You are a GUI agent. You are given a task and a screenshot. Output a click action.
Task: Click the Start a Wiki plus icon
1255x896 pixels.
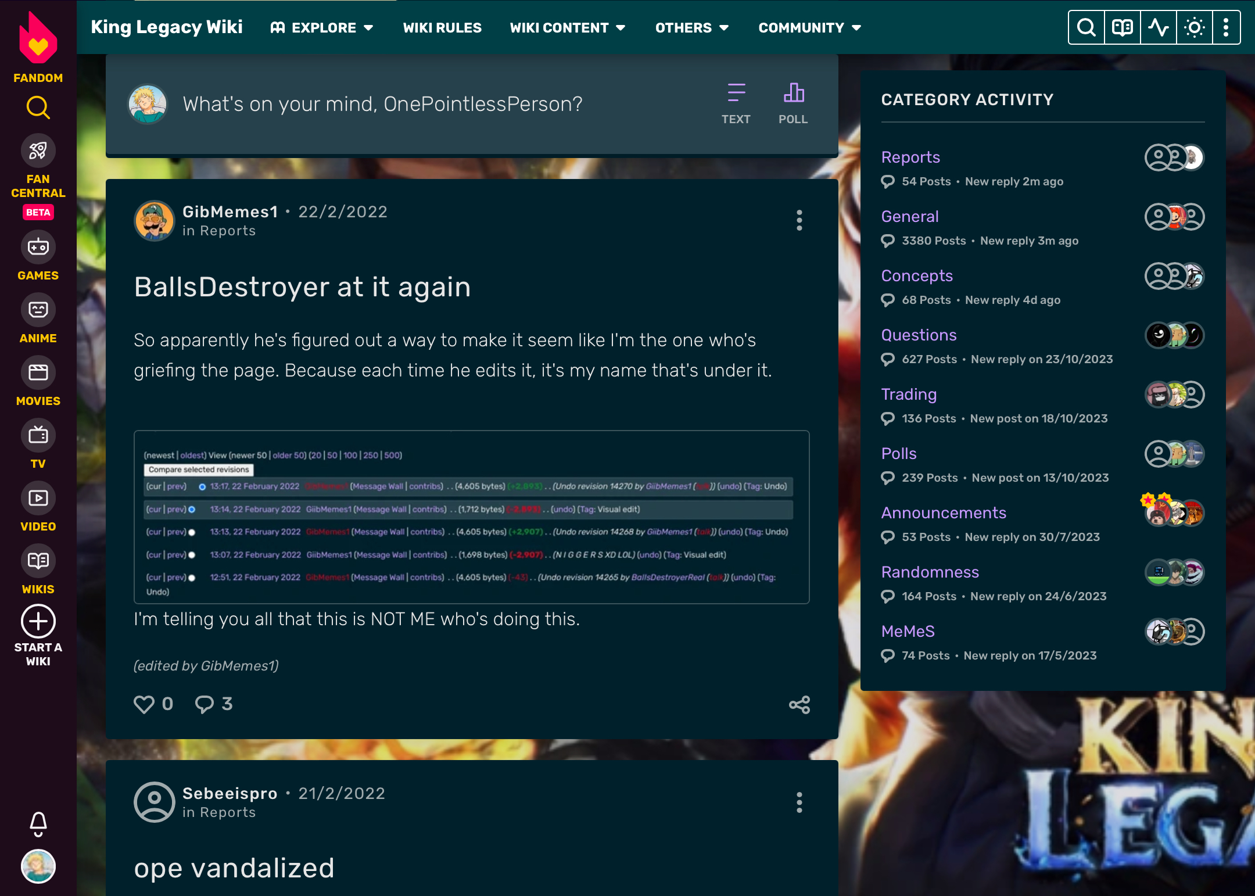click(x=38, y=621)
